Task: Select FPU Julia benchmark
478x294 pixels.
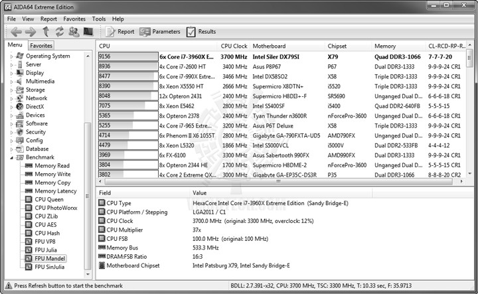Action: [x=46, y=250]
